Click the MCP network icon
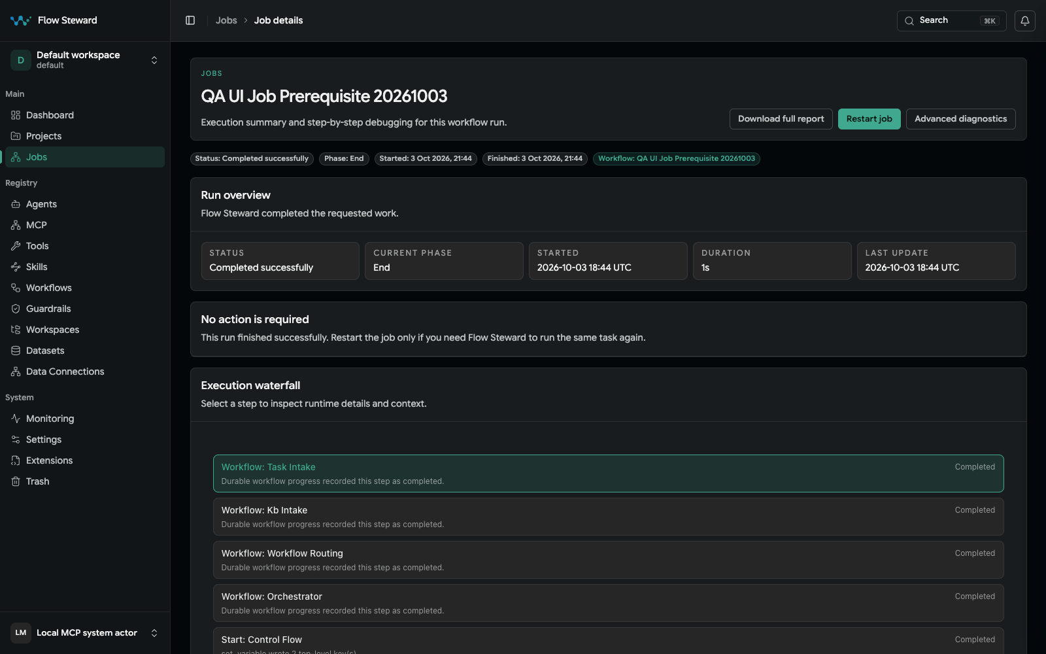The image size is (1046, 654). point(16,225)
